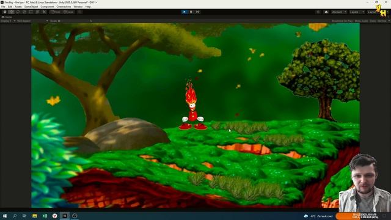
Task: Toggle Mute Audio in Game view
Action: pos(361,21)
